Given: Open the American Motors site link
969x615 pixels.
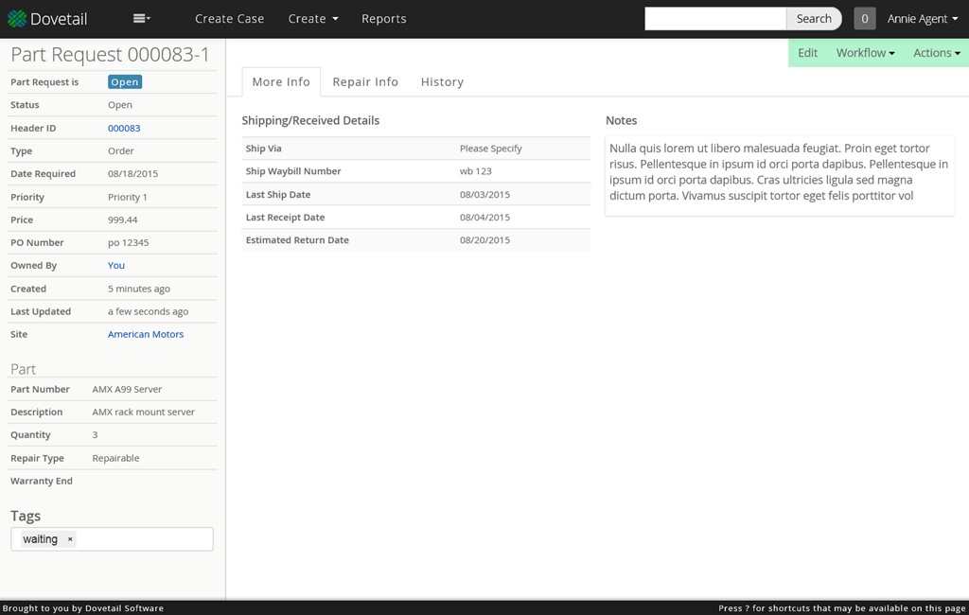Looking at the screenshot, I should click(x=146, y=334).
